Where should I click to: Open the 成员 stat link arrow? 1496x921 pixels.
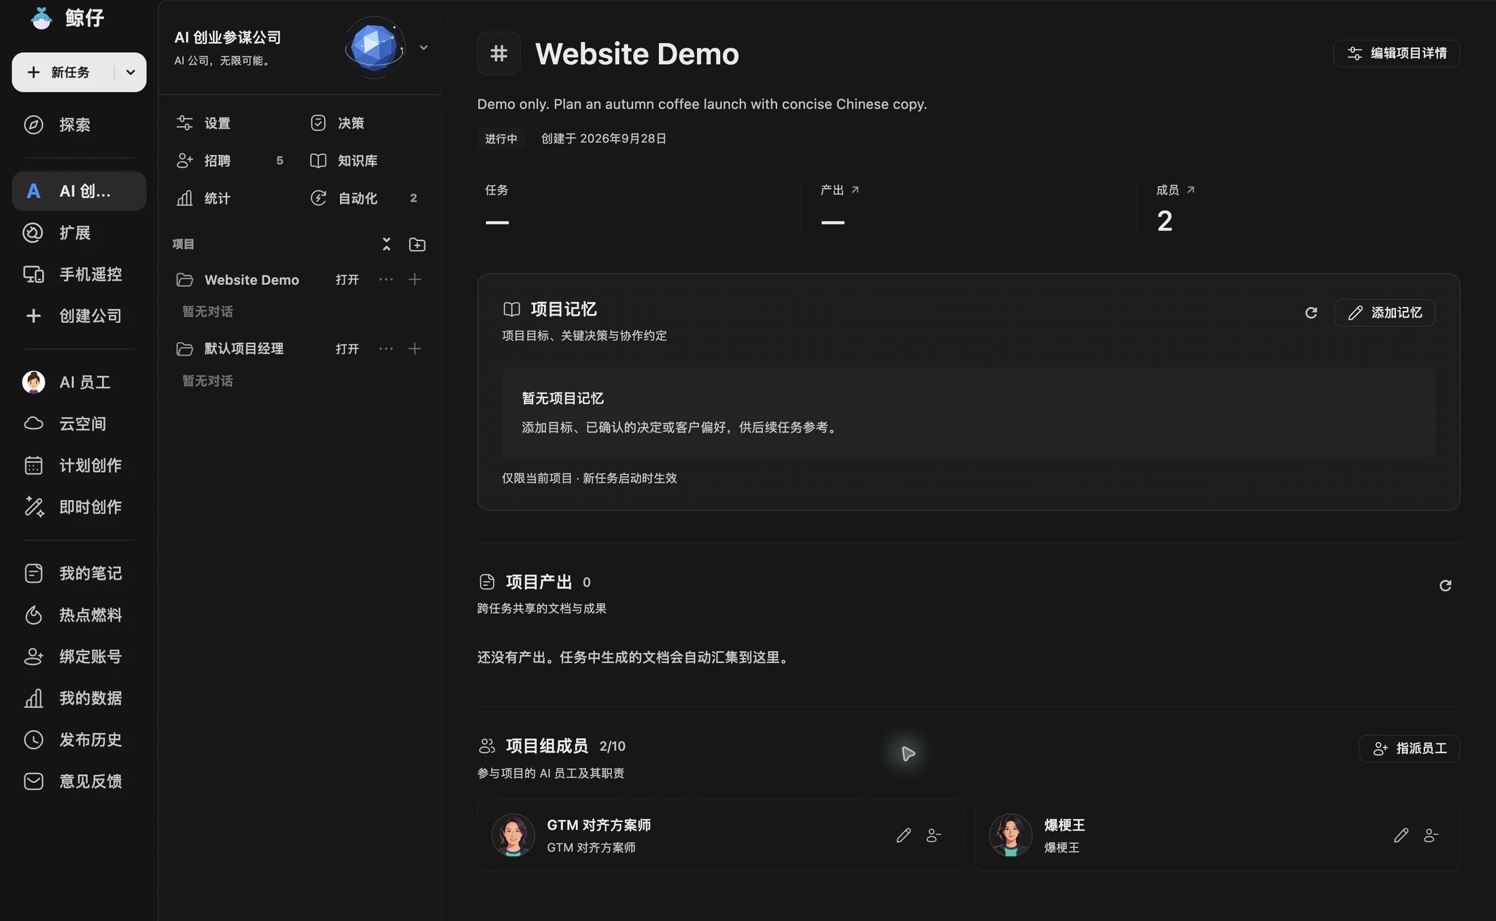click(x=1190, y=190)
